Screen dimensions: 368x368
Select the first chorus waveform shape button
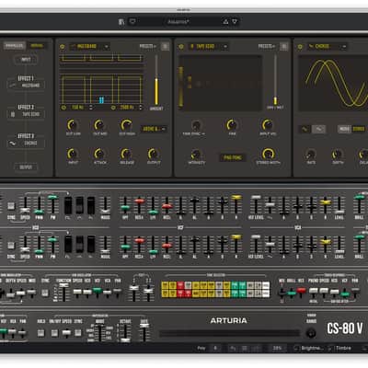click(x=305, y=129)
